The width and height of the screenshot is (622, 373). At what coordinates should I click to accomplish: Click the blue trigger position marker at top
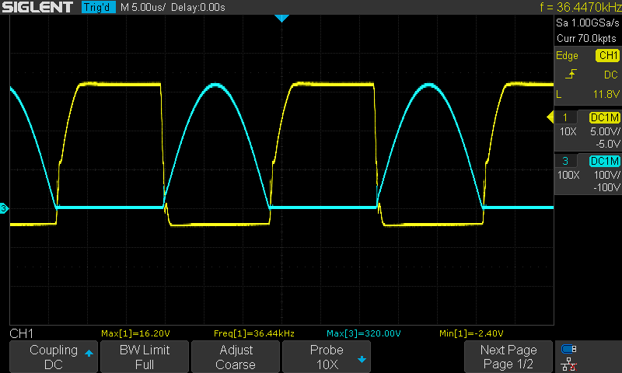point(281,18)
